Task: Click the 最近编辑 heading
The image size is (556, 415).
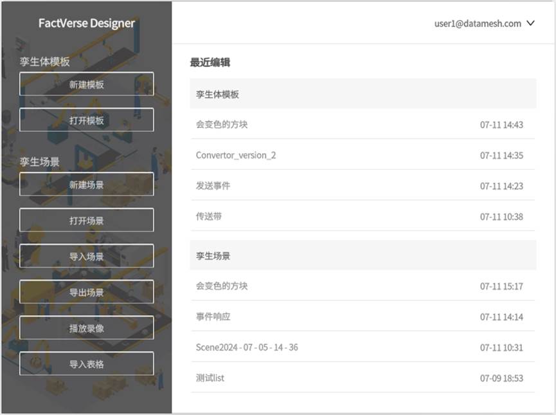Action: pyautogui.click(x=210, y=62)
